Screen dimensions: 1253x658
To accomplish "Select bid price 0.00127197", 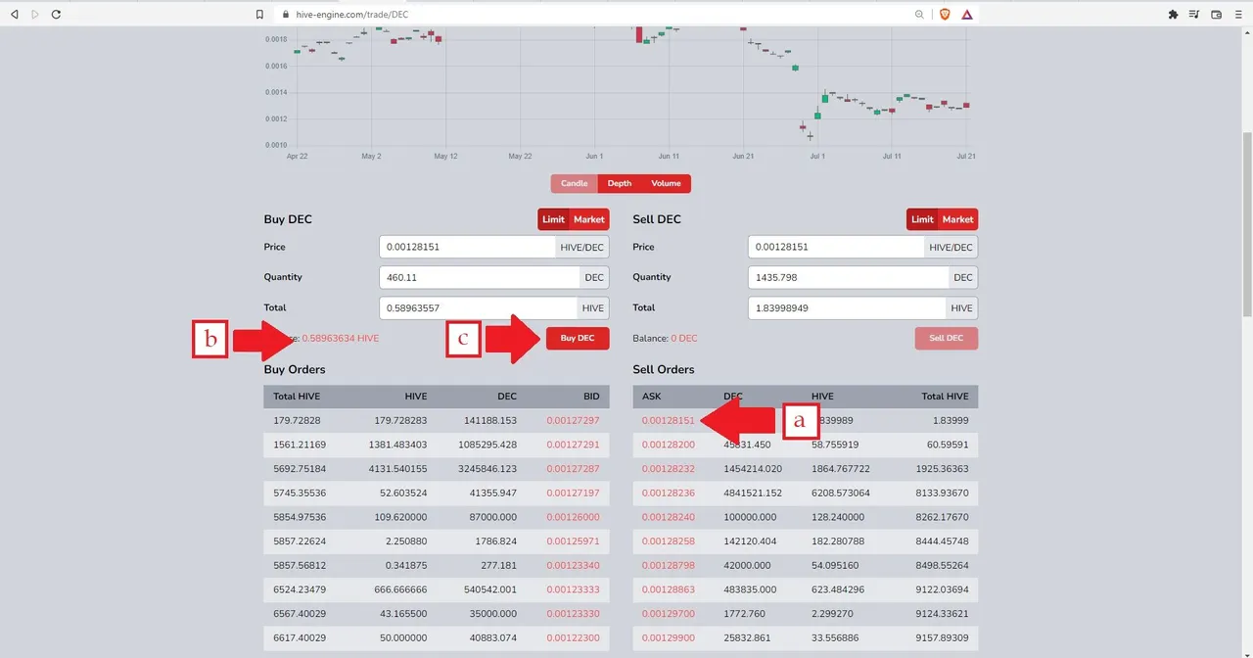I will [x=573, y=493].
